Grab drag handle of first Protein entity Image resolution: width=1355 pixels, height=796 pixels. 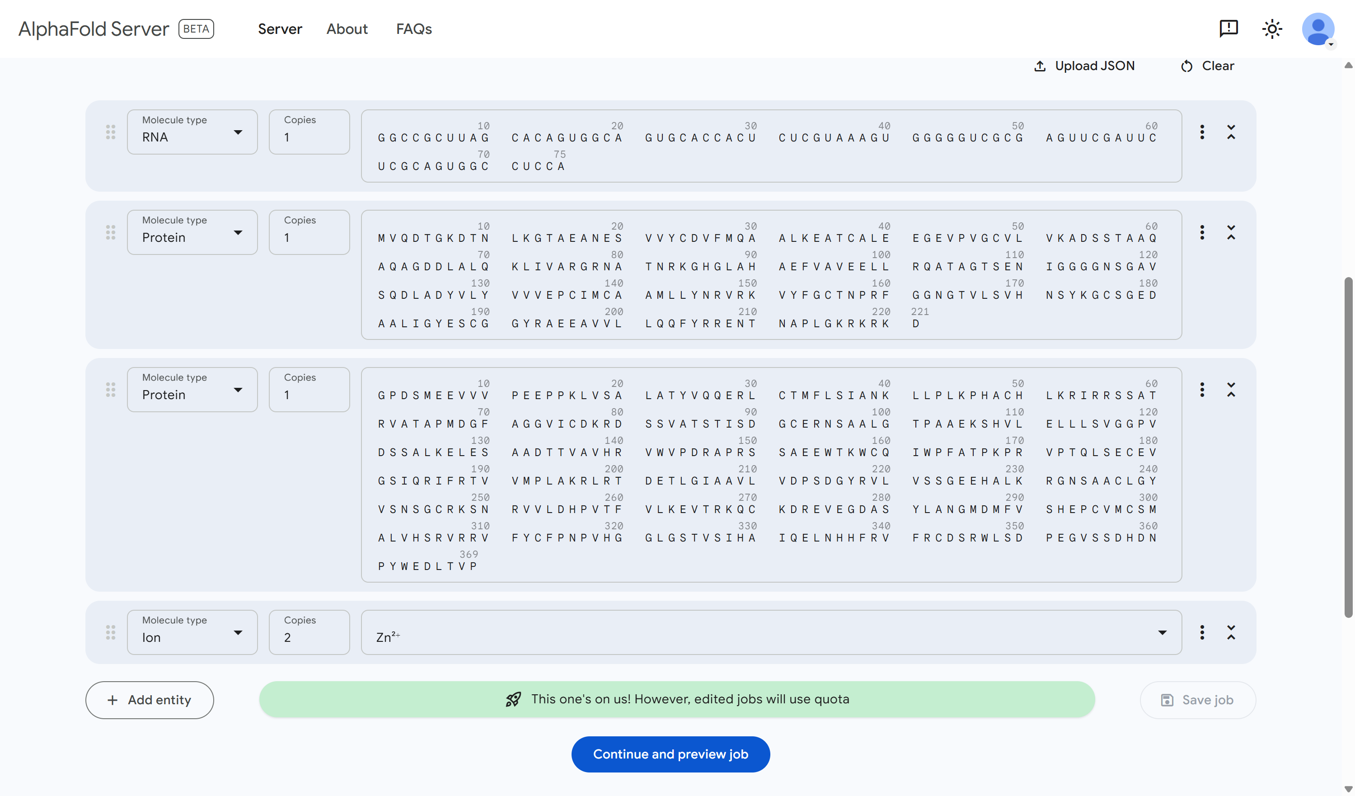pos(111,232)
